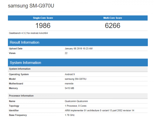
Task: Click the Processor Information subsection header
Action: (x=21, y=96)
